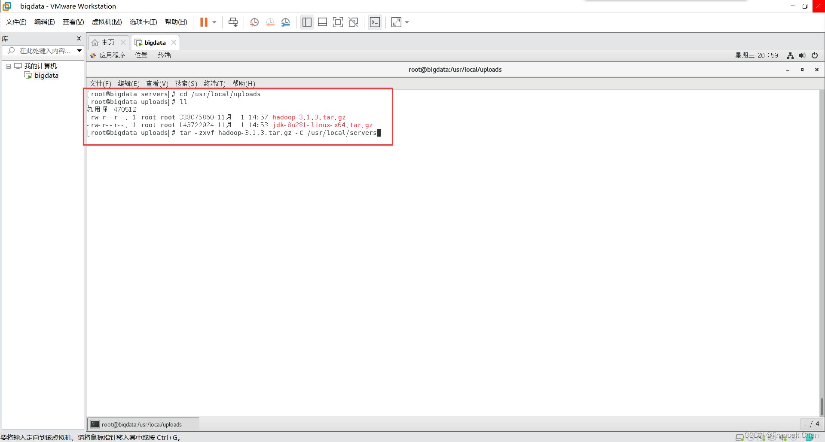Screen dimensions: 825x442
Task: Open the guest network status icon
Action: click(x=790, y=55)
